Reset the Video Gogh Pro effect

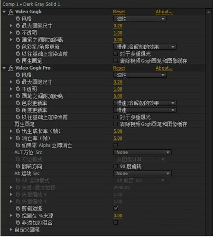[x=119, y=68]
